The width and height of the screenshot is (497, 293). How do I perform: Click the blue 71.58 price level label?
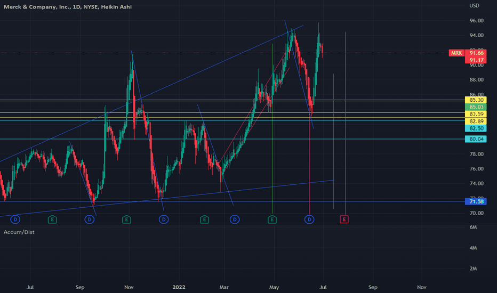pyautogui.click(x=476, y=201)
